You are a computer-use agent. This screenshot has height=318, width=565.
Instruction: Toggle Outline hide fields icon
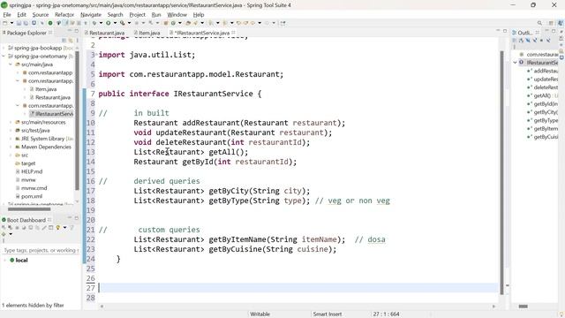[x=528, y=41]
